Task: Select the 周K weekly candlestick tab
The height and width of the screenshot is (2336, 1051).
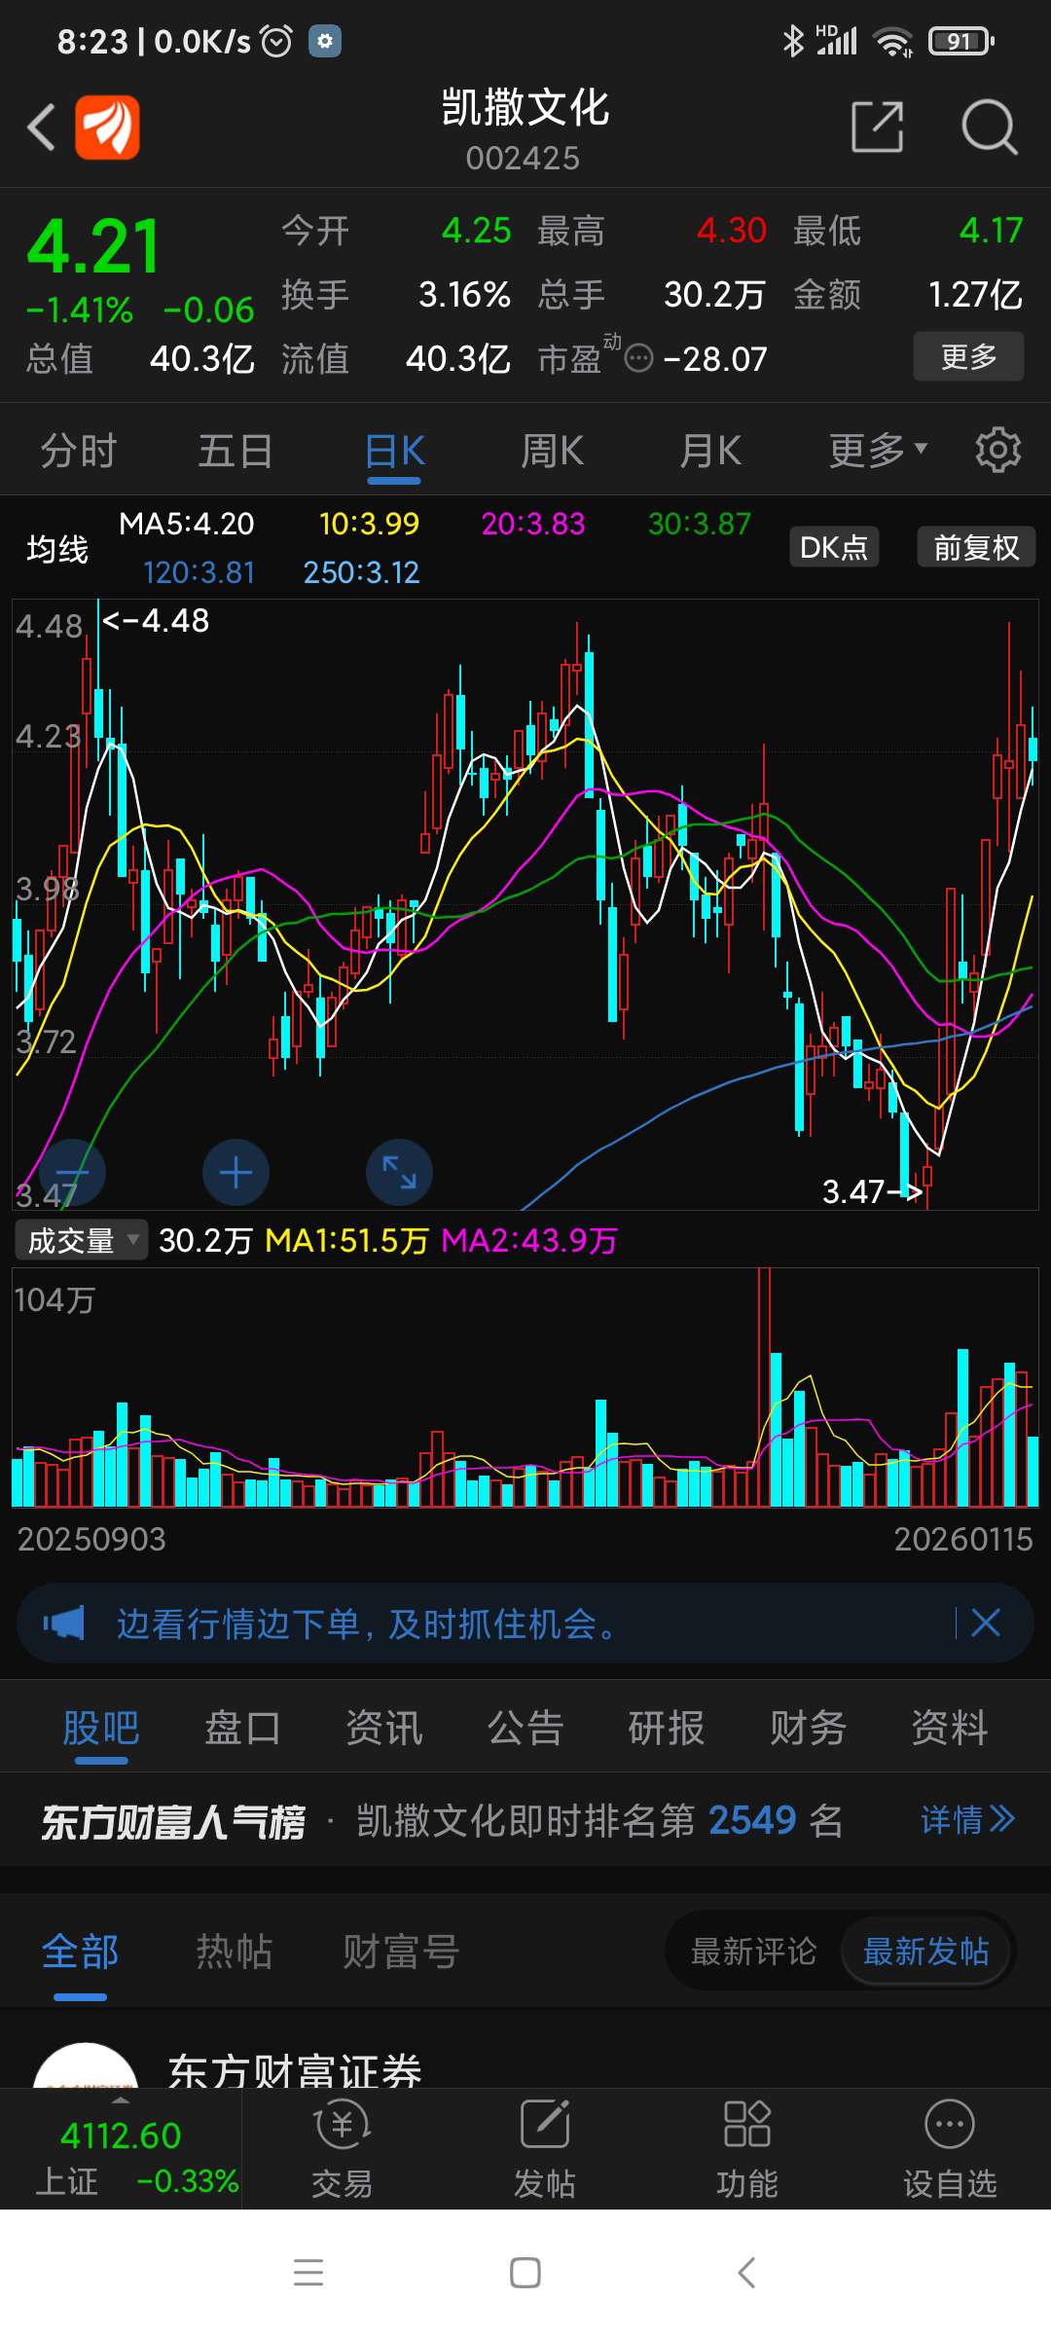Action: point(553,451)
